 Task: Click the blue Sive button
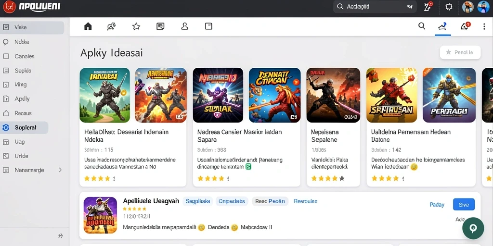[464, 205]
